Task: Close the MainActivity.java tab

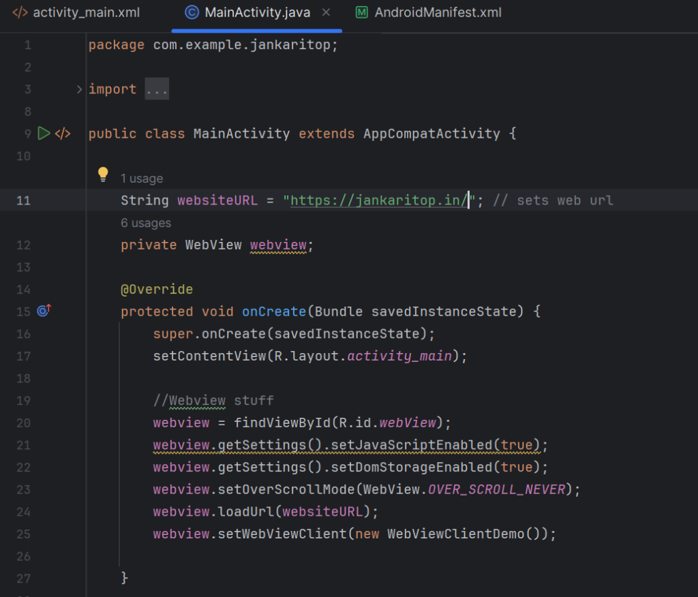Action: [x=327, y=12]
